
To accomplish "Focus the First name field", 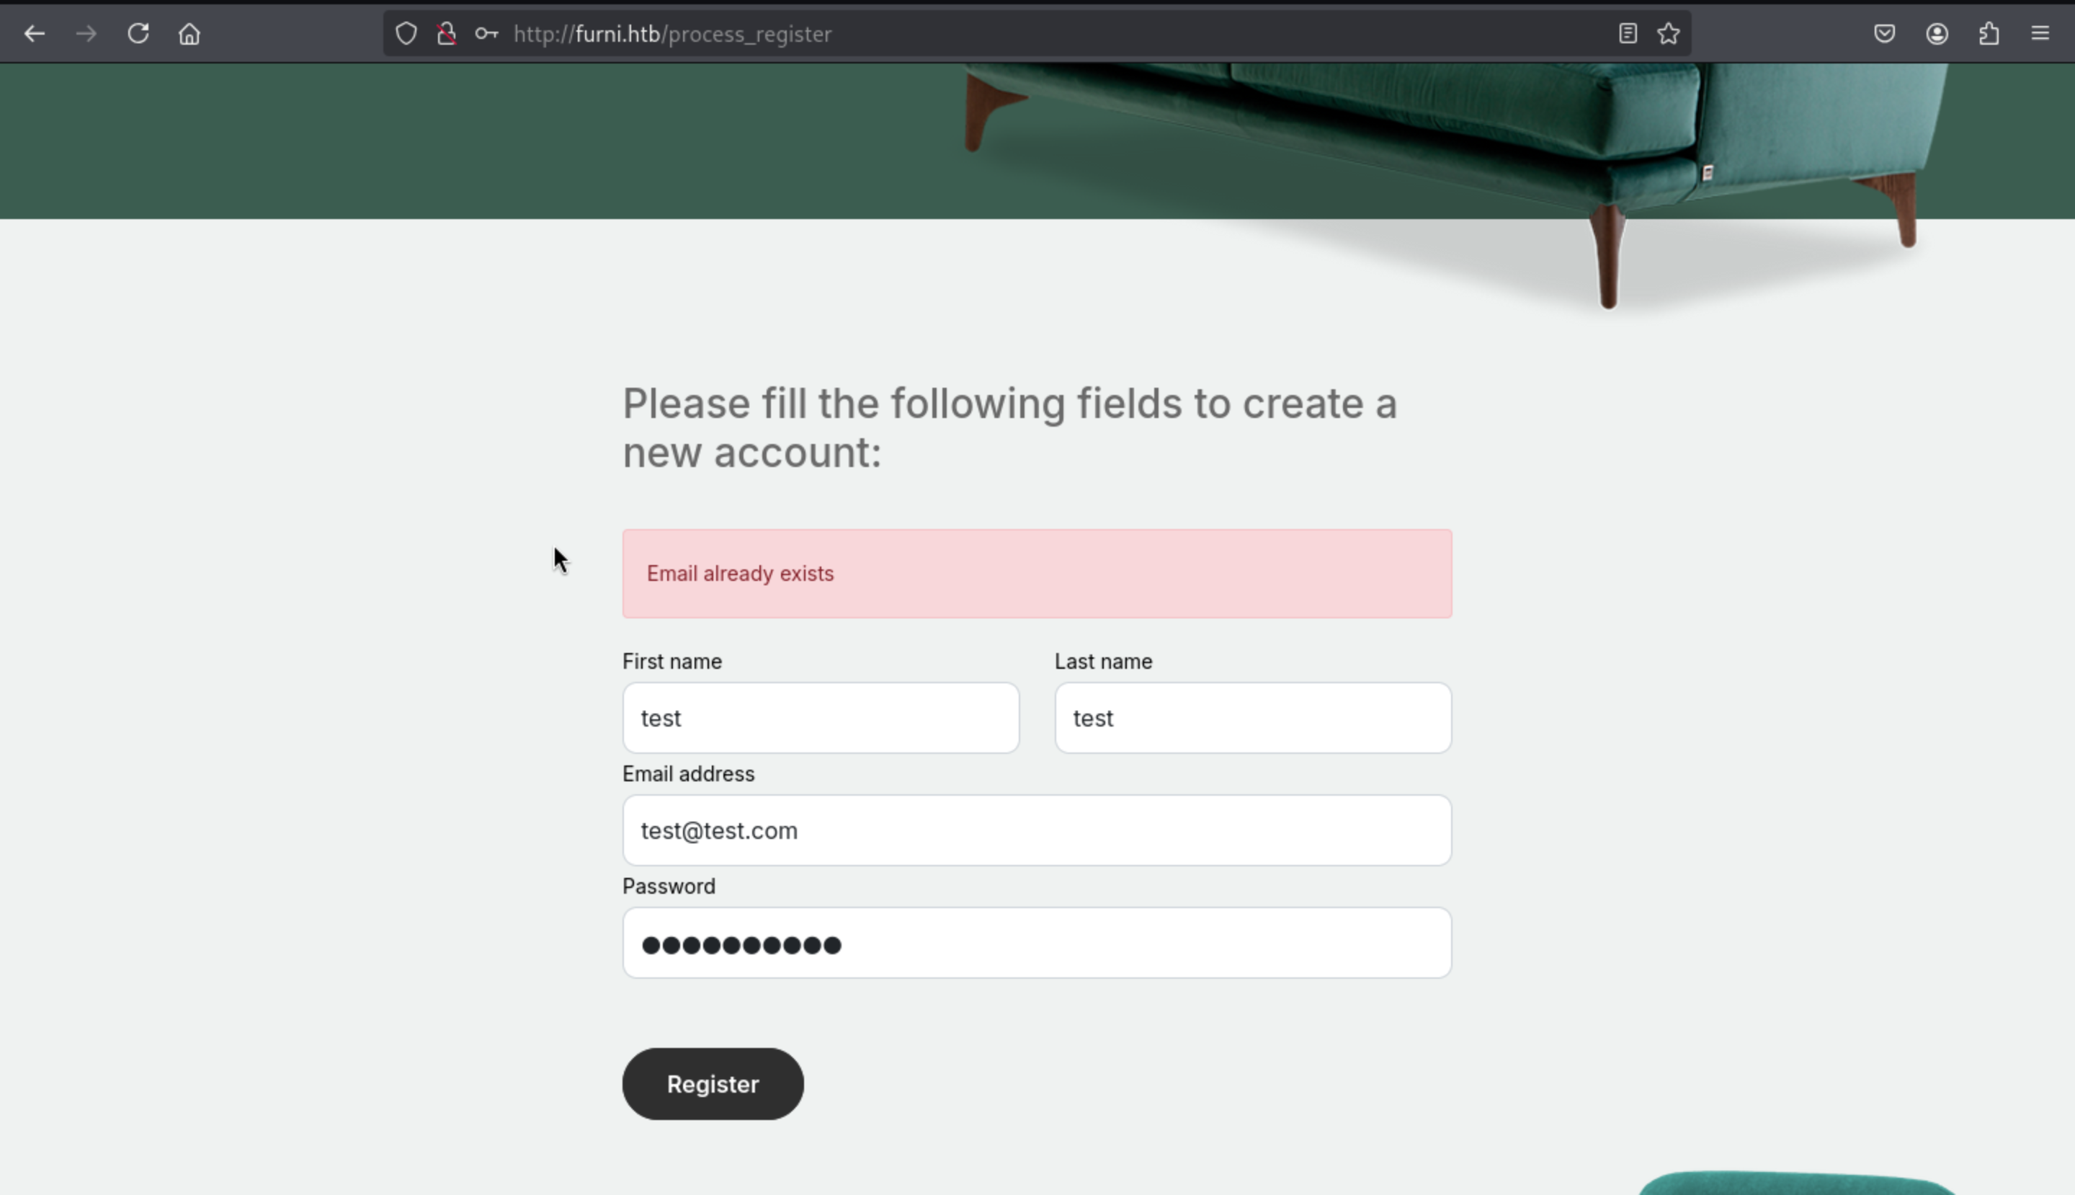I will (821, 718).
